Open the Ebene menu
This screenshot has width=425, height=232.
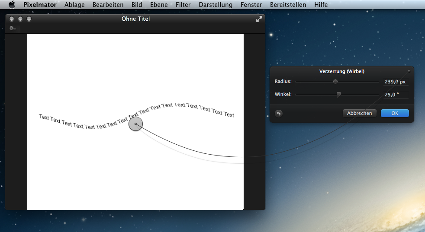[x=159, y=5]
